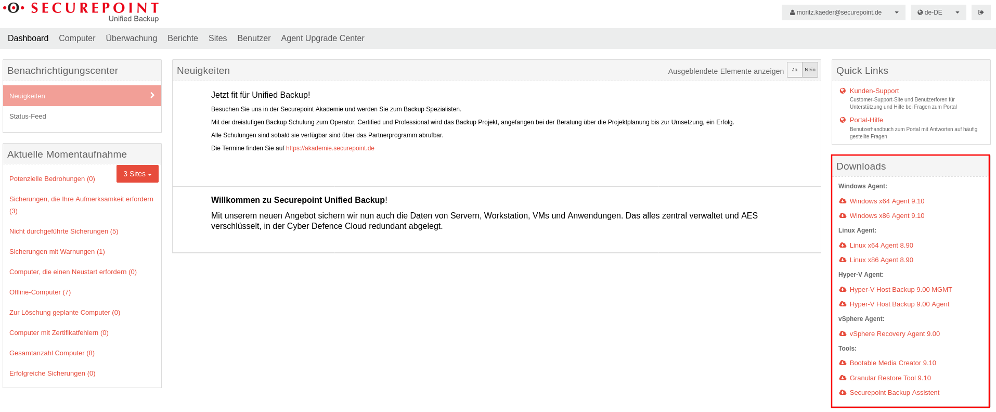Download Bootable Media Creator 9.10 link
The width and height of the screenshot is (996, 412).
[x=893, y=363]
